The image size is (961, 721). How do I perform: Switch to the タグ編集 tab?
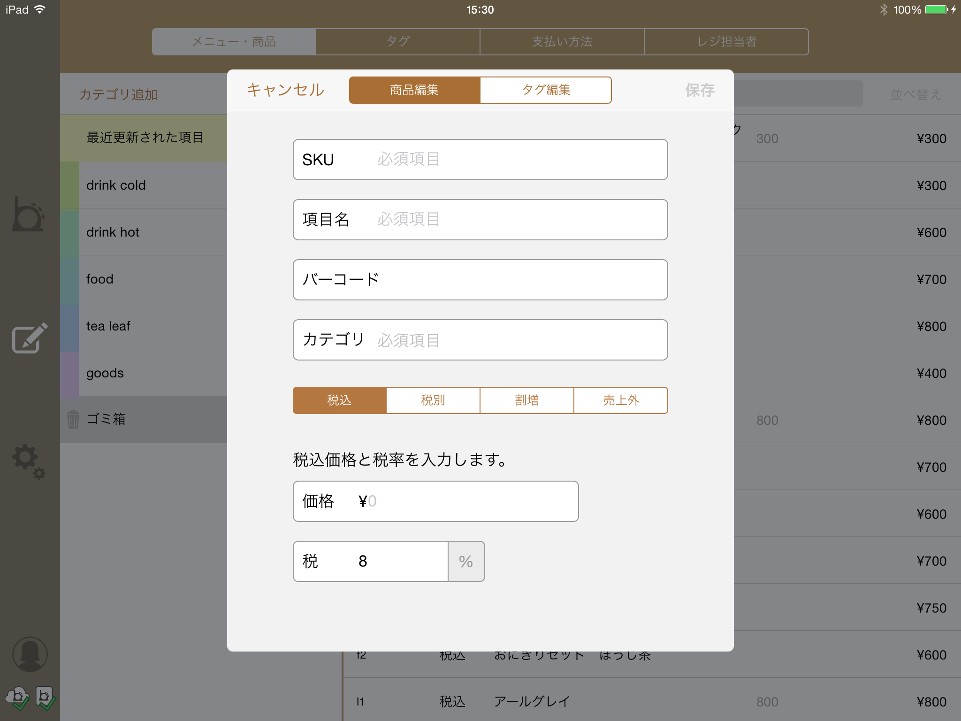546,90
